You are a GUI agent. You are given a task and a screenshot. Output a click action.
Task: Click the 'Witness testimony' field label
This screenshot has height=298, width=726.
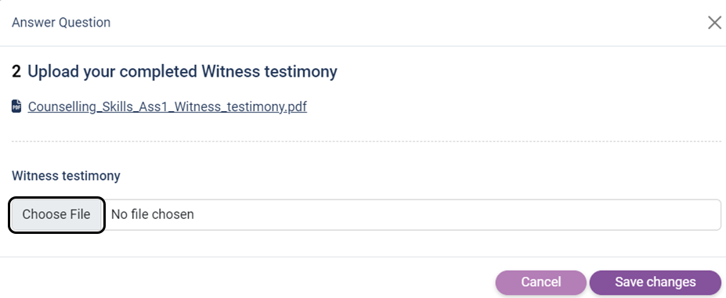pyautogui.click(x=66, y=176)
